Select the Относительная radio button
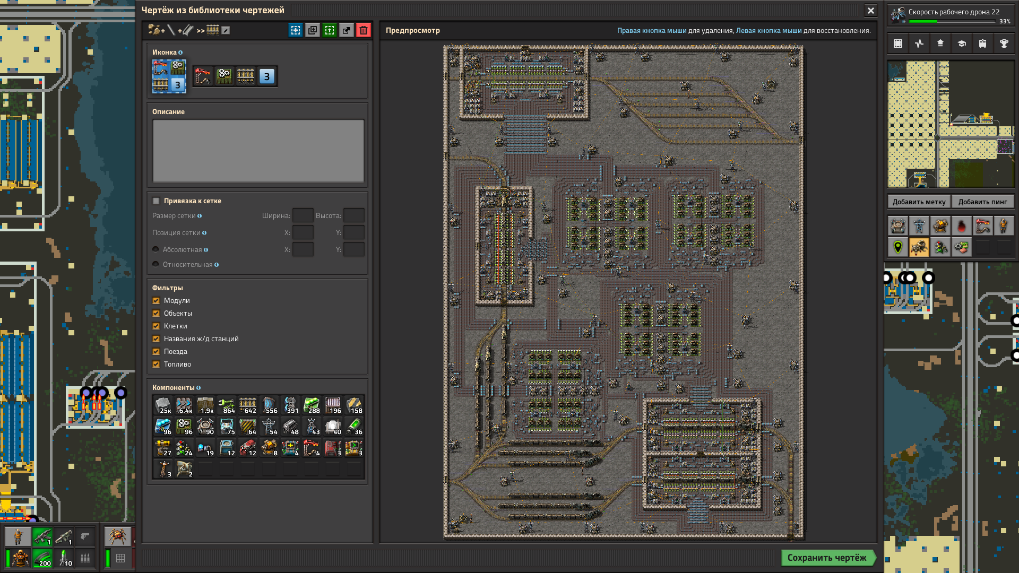This screenshot has height=573, width=1019. click(156, 264)
